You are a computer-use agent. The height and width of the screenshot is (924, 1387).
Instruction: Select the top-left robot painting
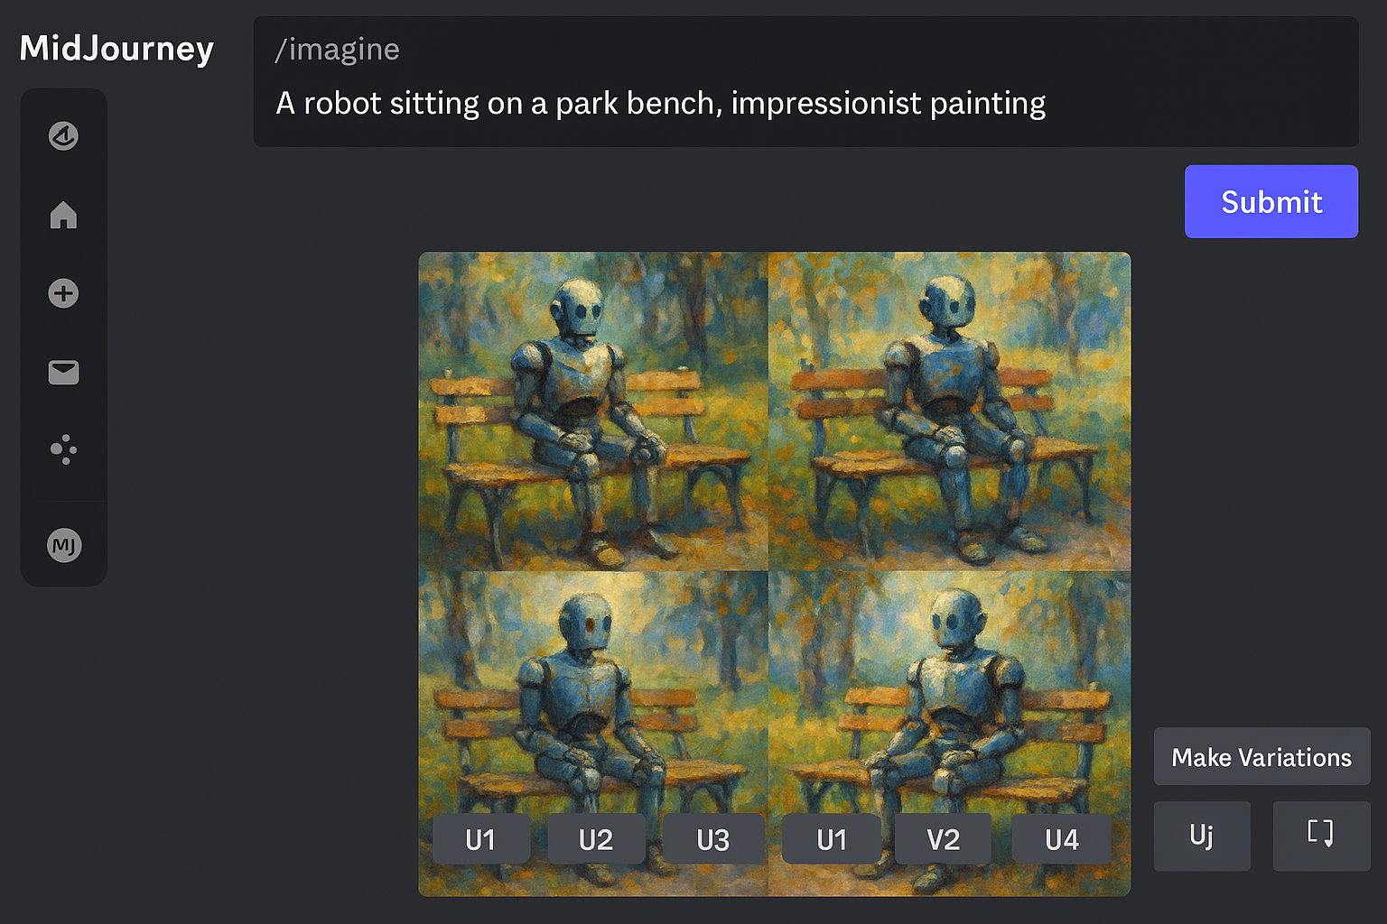click(x=593, y=411)
